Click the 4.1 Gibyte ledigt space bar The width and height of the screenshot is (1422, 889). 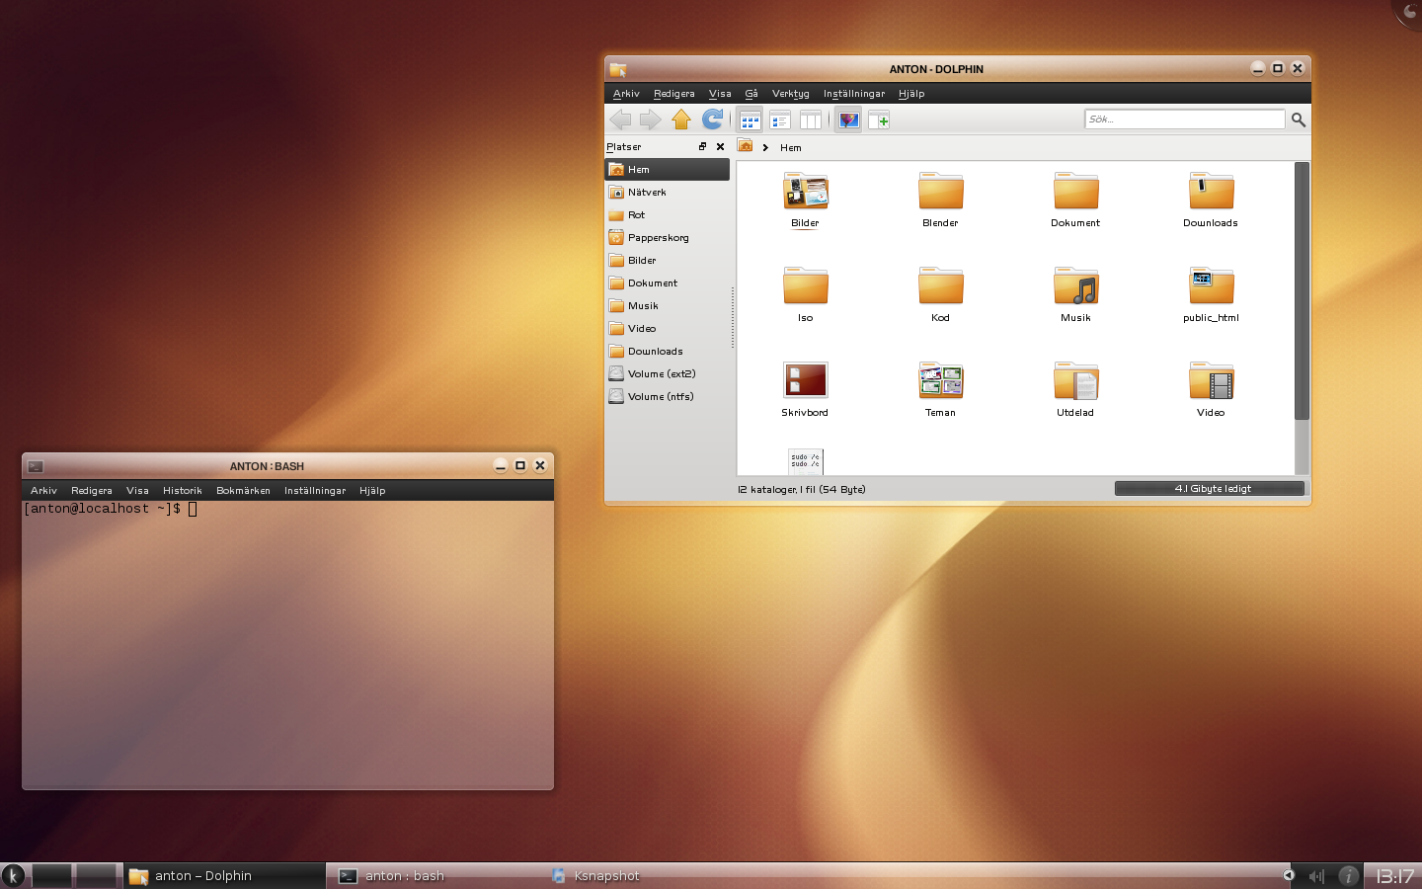tap(1210, 489)
